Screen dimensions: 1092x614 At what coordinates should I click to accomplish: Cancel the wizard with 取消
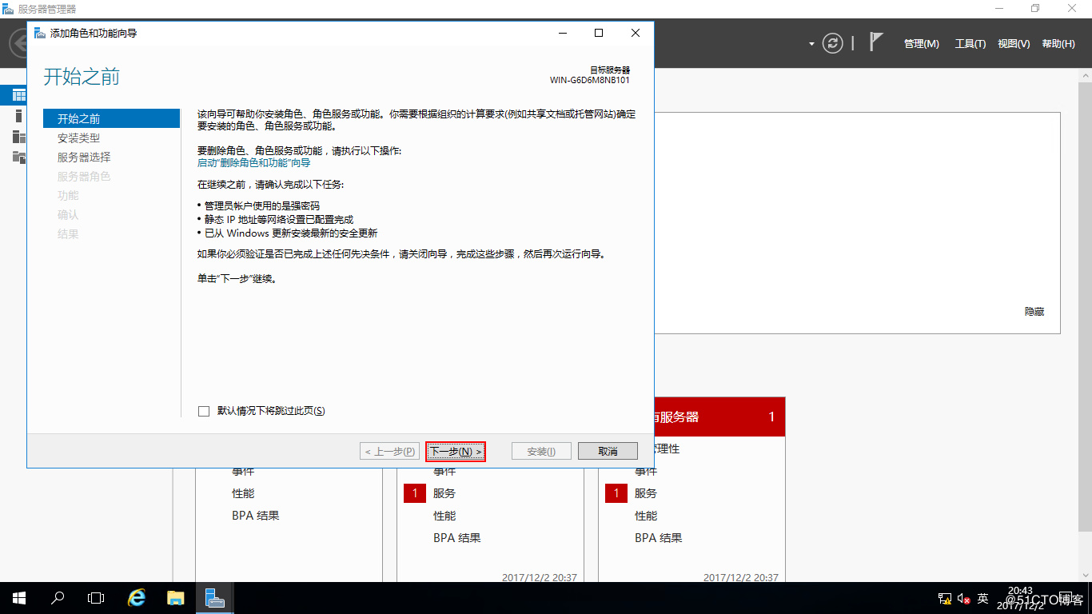tap(608, 452)
